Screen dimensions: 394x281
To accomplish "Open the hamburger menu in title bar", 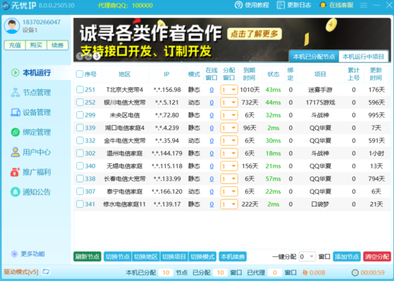I will [x=363, y=5].
